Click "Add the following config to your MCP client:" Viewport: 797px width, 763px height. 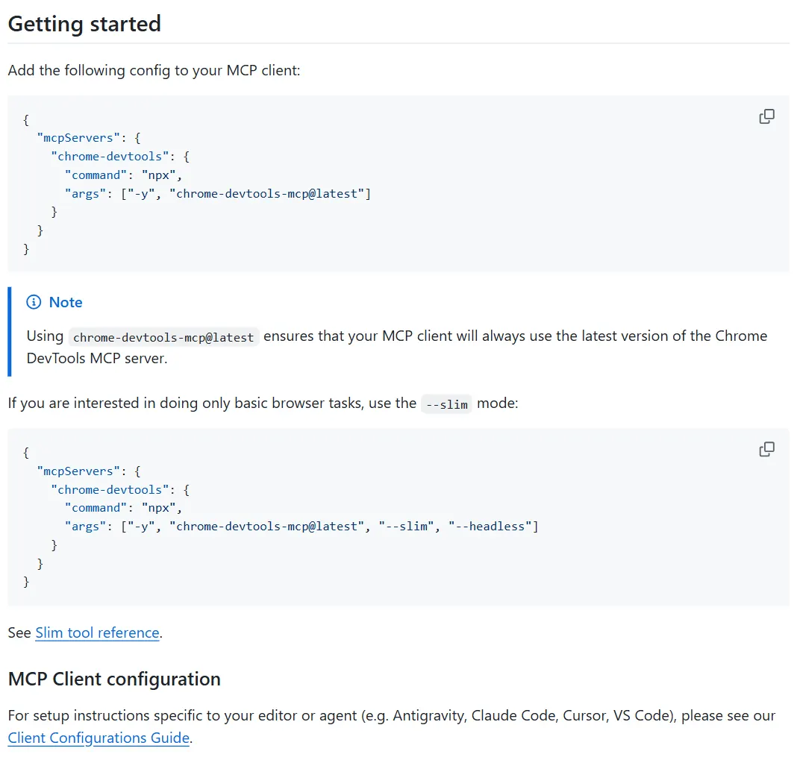point(154,70)
